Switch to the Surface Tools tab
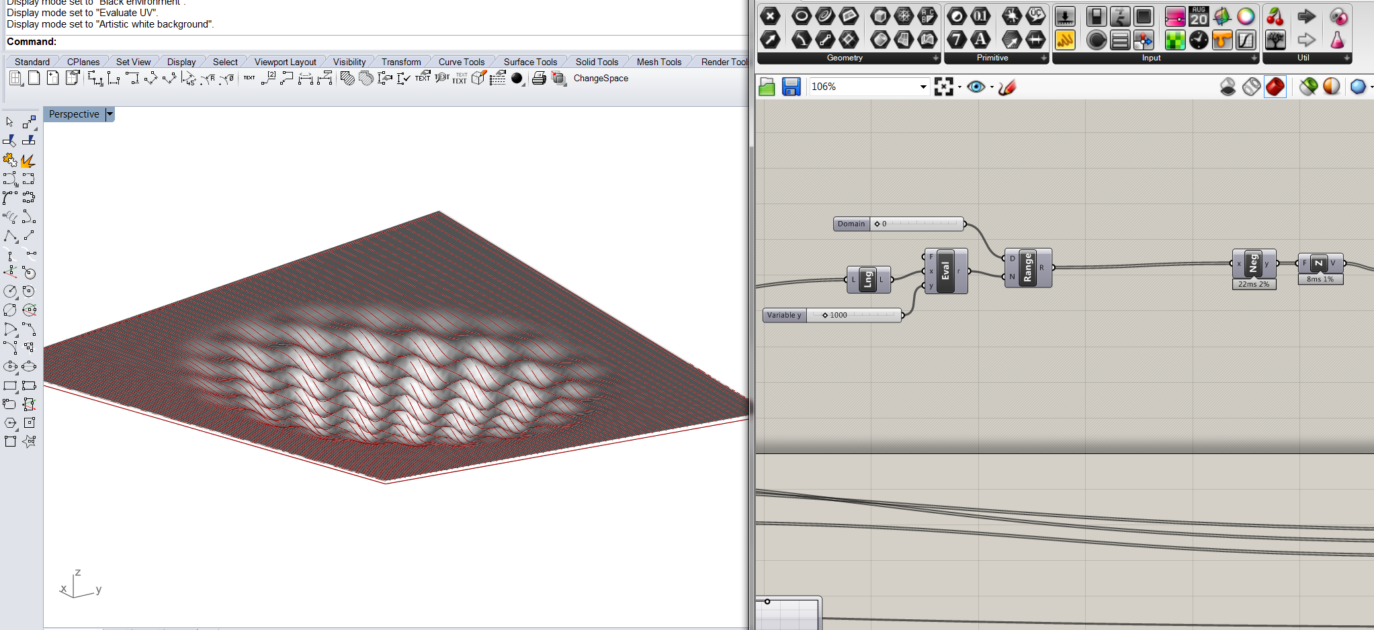 [530, 62]
